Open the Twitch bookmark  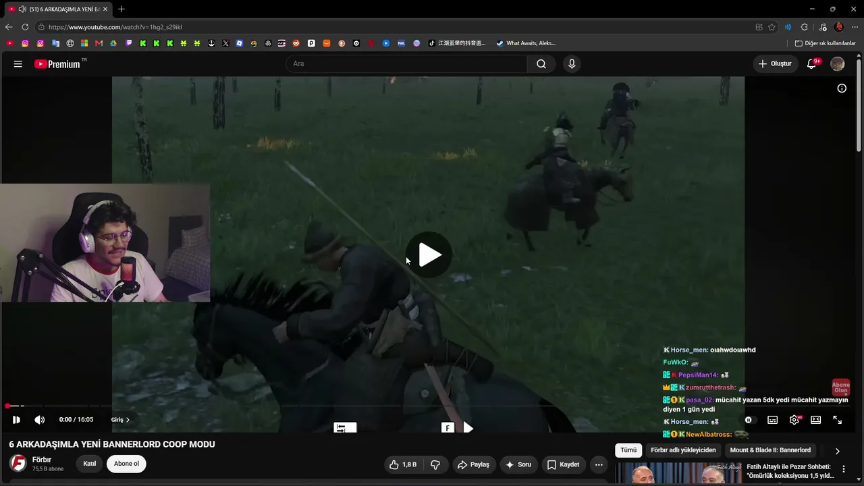[x=128, y=43]
